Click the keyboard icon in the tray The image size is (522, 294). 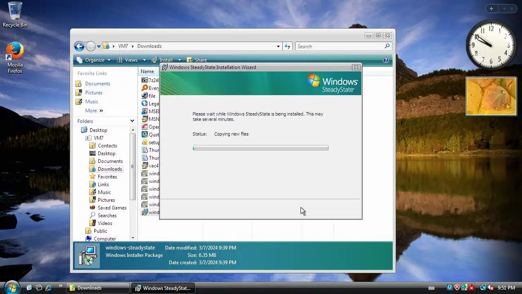[x=432, y=288]
